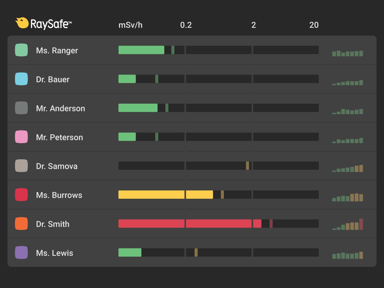The width and height of the screenshot is (384, 288).
Task: Select the Mr. Anderson name label
Action: click(x=60, y=108)
